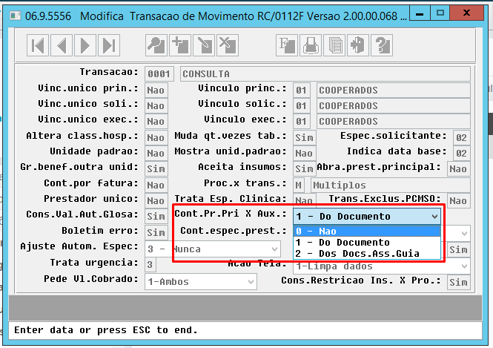The height and width of the screenshot is (348, 493).
Task: Click the delete record icon
Action: tap(228, 45)
